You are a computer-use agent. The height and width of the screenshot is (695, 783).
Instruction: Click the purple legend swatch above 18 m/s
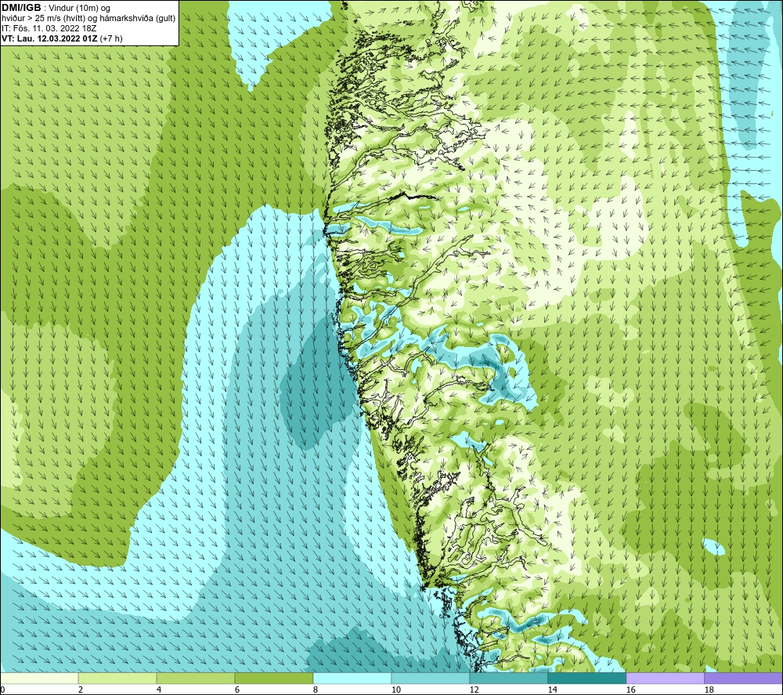[x=743, y=678]
